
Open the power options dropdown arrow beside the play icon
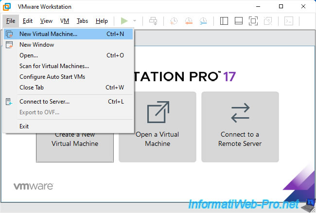coord(135,21)
